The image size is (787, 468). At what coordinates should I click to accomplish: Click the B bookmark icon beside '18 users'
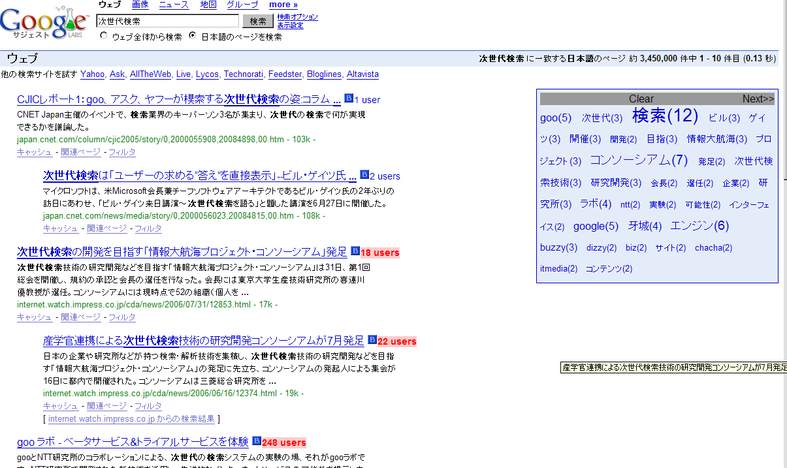click(x=355, y=251)
